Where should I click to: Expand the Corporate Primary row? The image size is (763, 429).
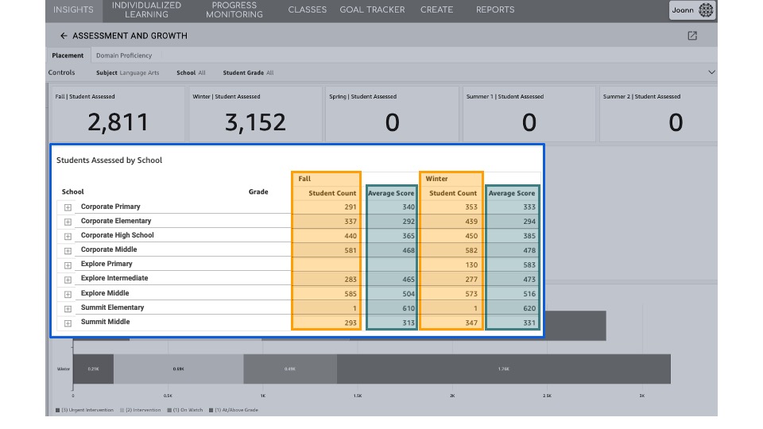click(x=68, y=207)
